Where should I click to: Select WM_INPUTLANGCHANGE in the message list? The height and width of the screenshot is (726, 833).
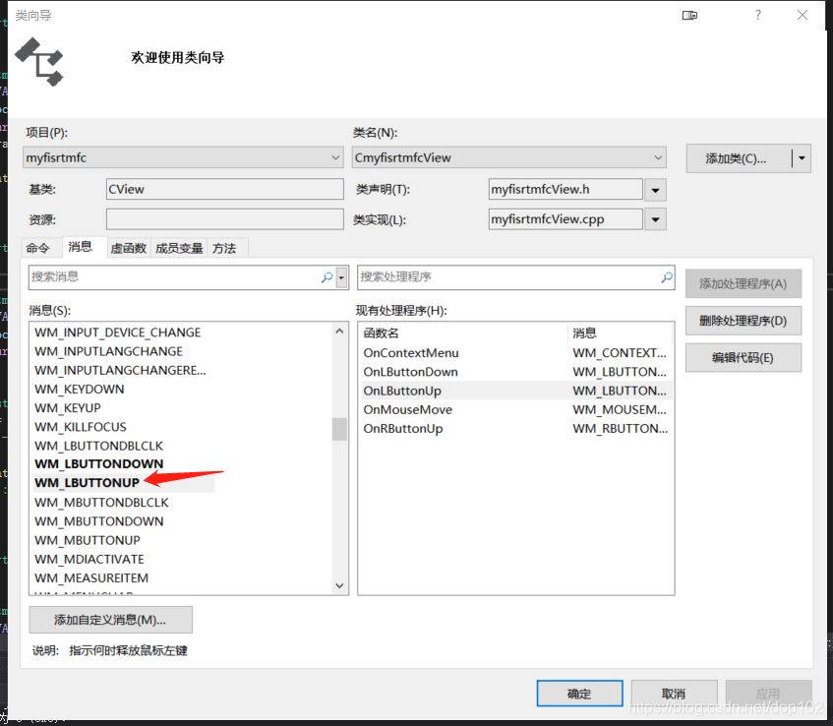[108, 351]
